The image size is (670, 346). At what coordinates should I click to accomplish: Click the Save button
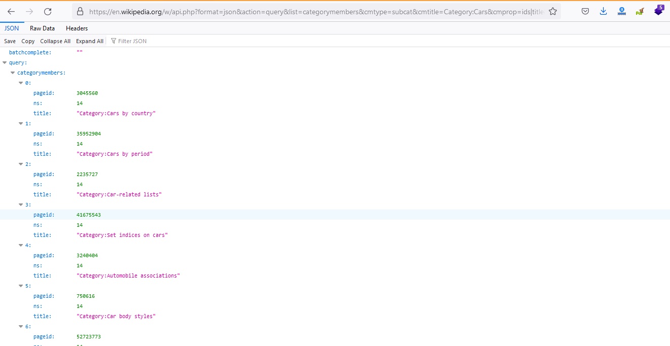(10, 41)
